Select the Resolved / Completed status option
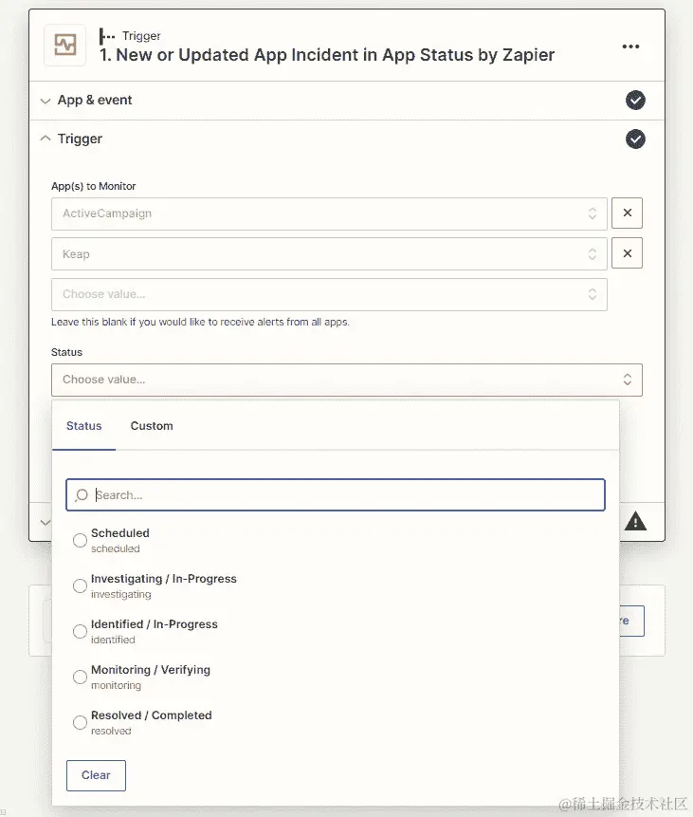693x817 pixels. point(80,721)
